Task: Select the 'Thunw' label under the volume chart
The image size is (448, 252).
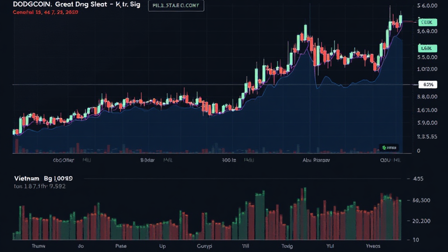Action: pyautogui.click(x=38, y=246)
